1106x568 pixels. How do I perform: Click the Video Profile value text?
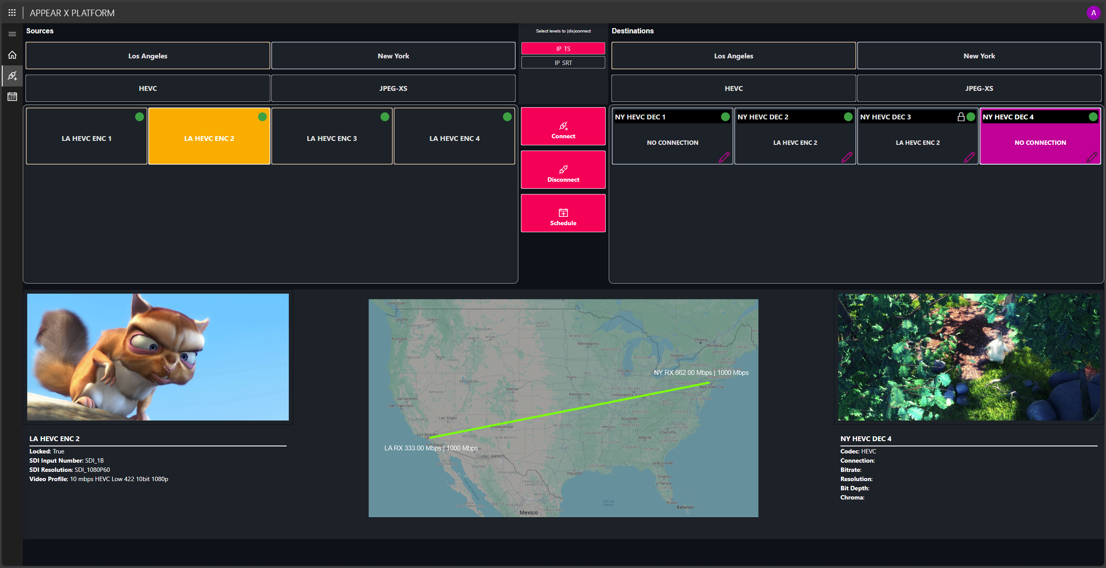pos(119,479)
